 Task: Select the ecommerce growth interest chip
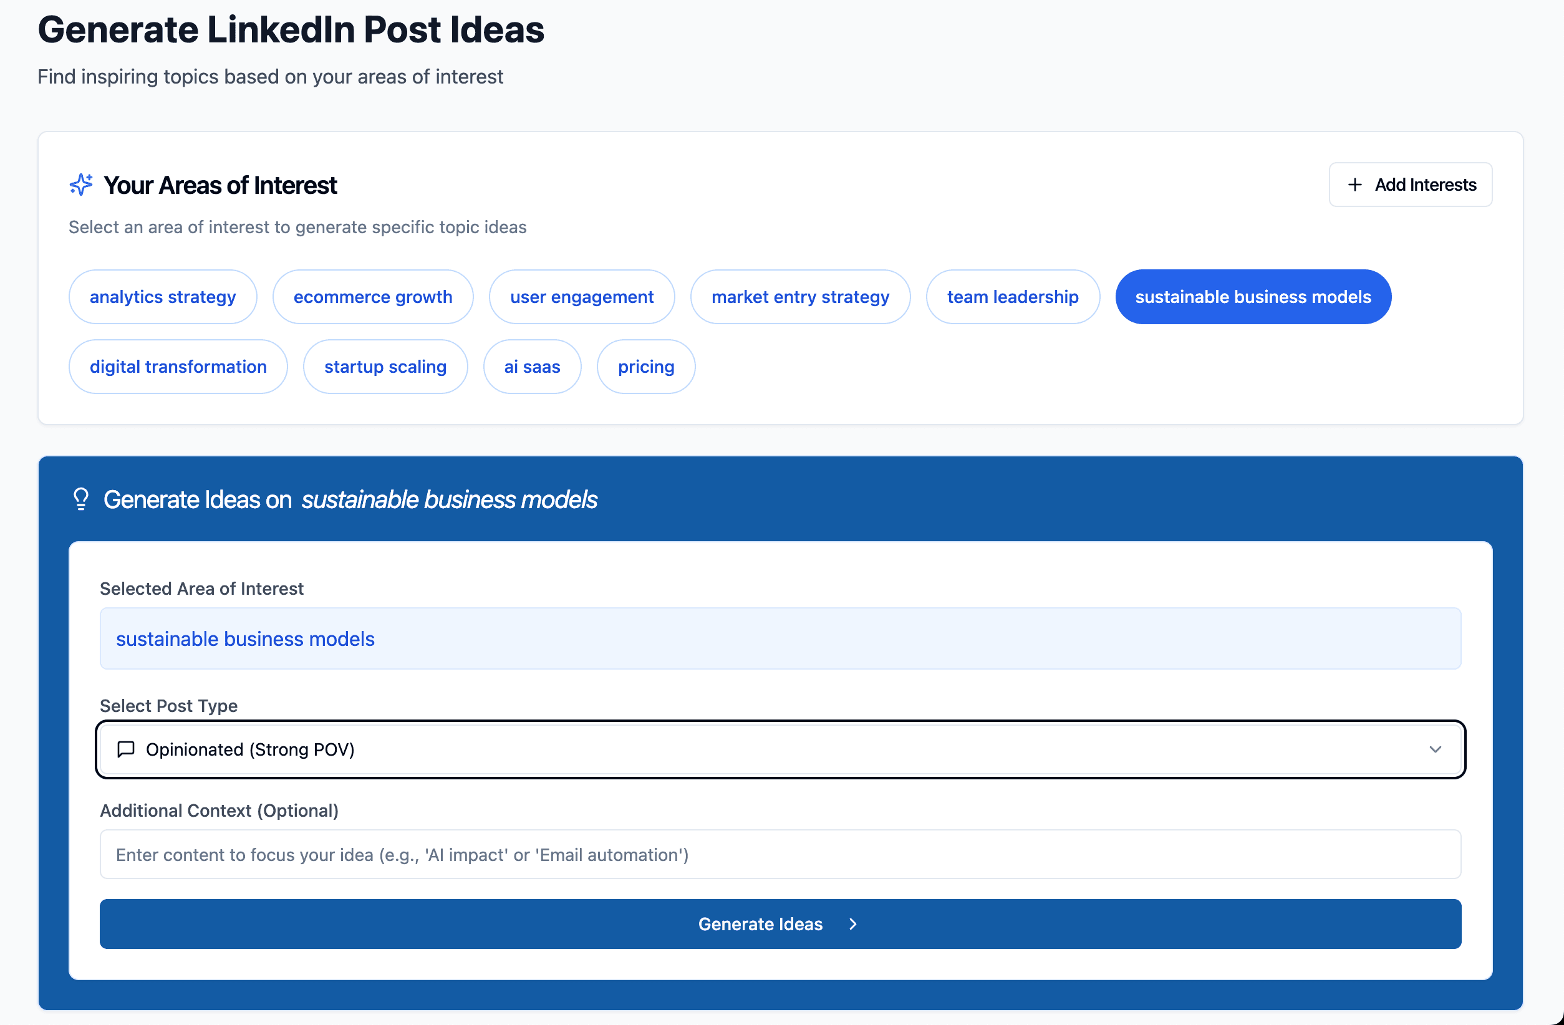tap(372, 297)
